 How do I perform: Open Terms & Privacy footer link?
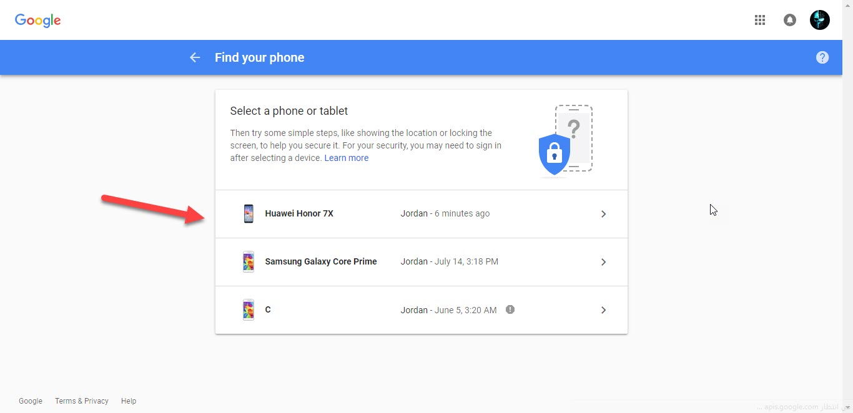pos(82,401)
